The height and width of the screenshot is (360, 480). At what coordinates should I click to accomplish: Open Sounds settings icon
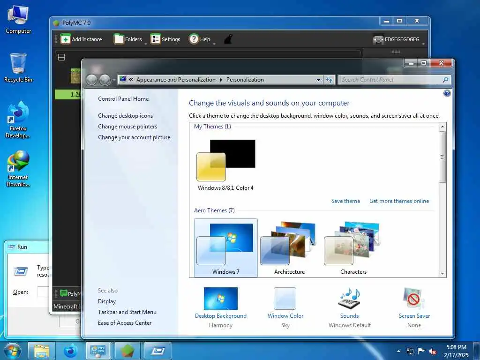pos(349,299)
